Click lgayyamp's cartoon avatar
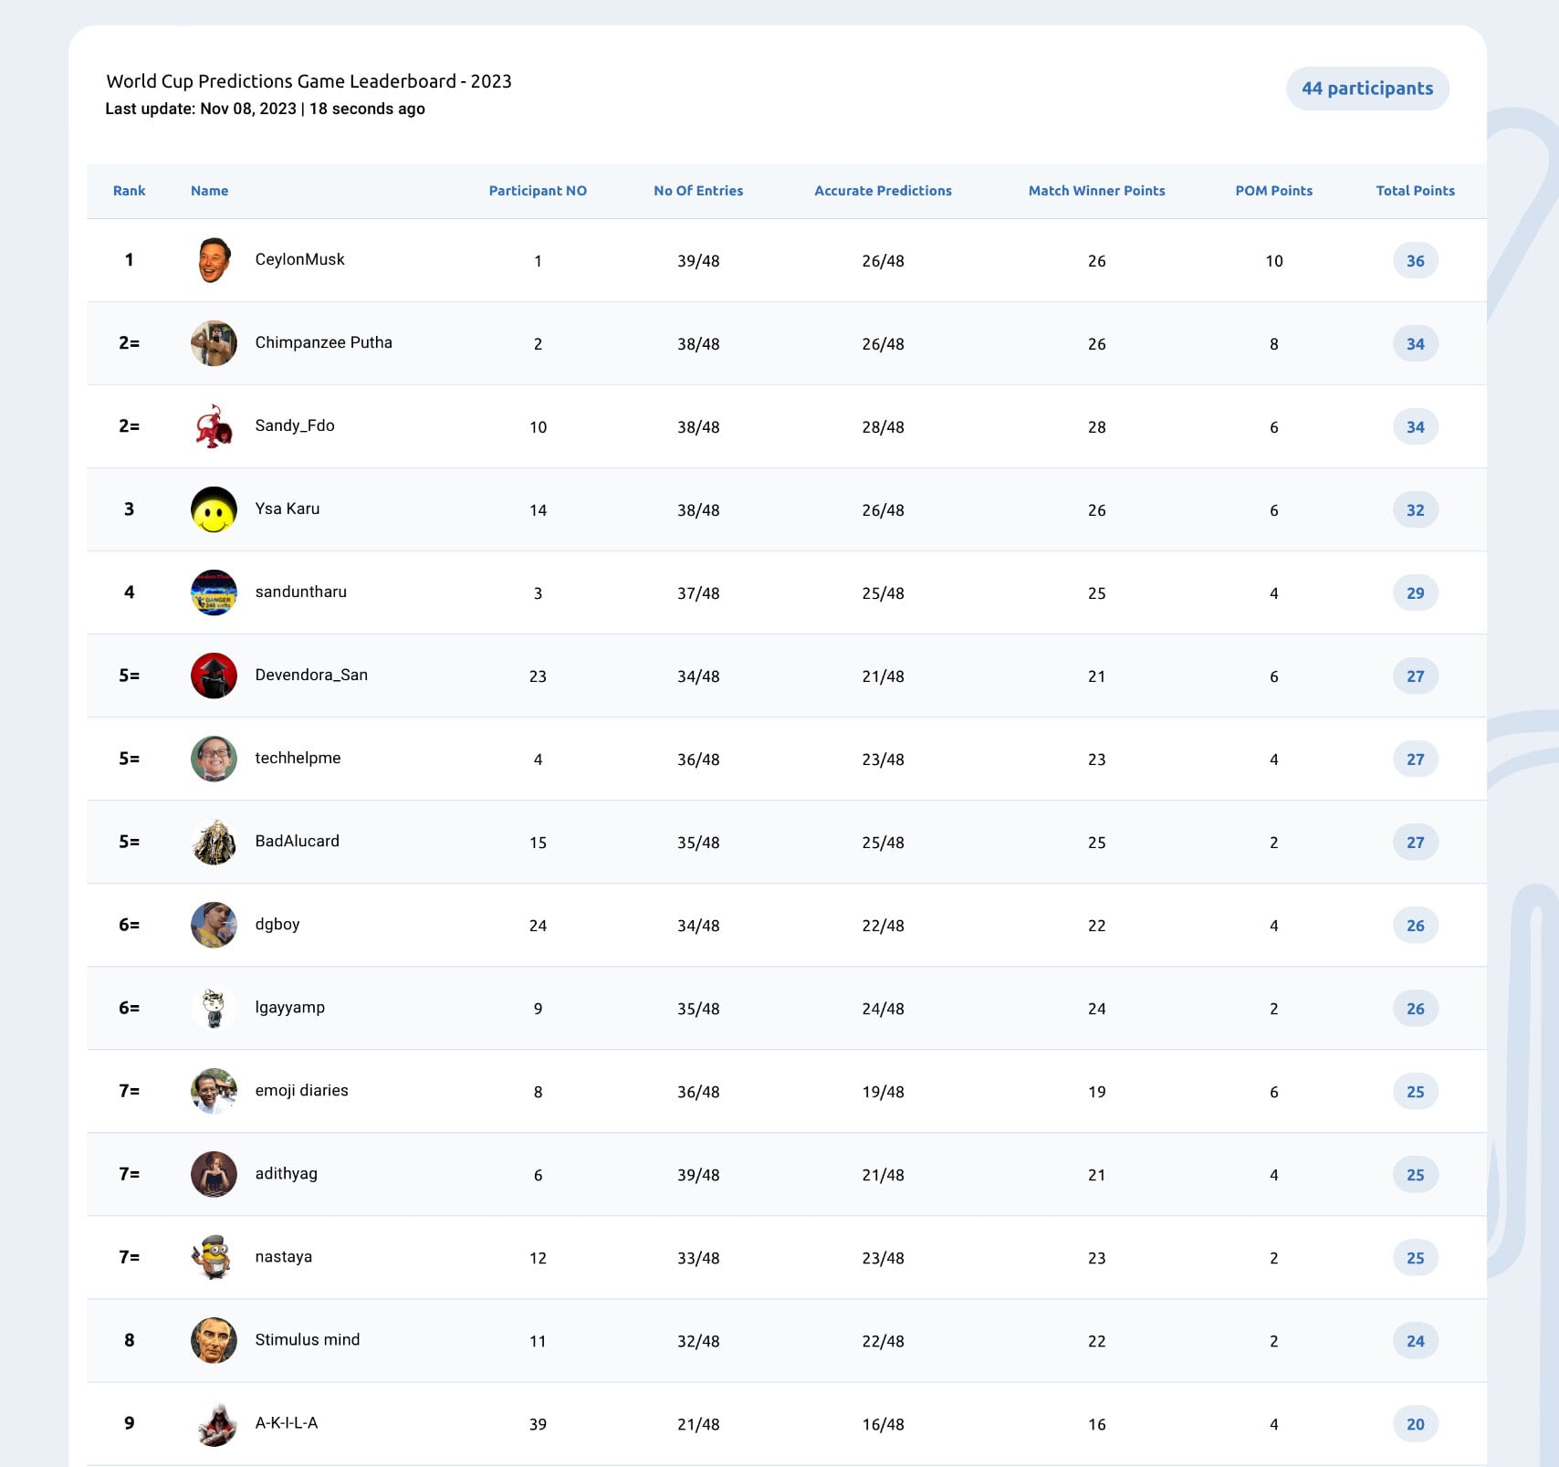The width and height of the screenshot is (1559, 1467). point(214,1008)
